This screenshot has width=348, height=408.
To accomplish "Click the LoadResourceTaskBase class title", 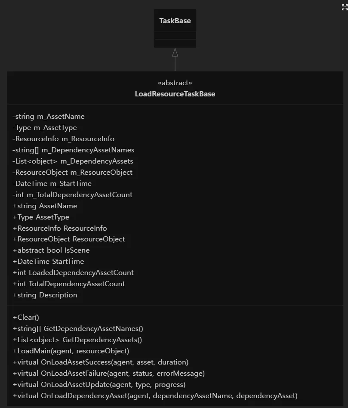I will tap(175, 94).
